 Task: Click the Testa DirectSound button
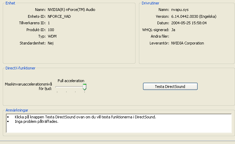coord(170,87)
